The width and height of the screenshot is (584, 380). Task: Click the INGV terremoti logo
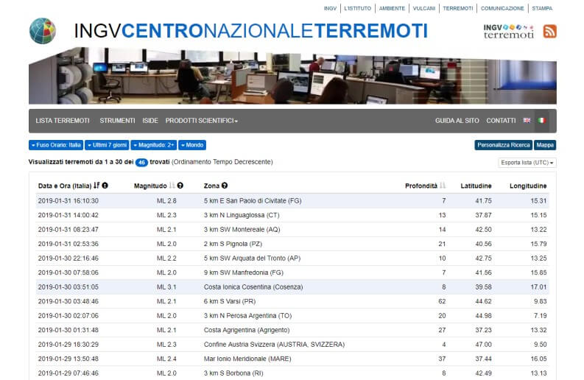[509, 31]
